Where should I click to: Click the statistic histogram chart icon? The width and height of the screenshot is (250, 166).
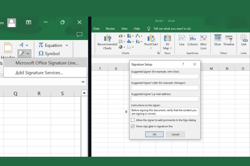click(x=129, y=41)
